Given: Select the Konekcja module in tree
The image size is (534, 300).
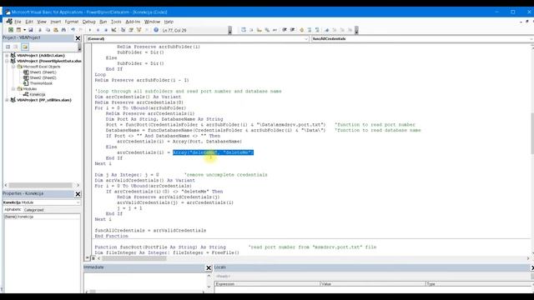Looking at the screenshot, I should pos(37,94).
